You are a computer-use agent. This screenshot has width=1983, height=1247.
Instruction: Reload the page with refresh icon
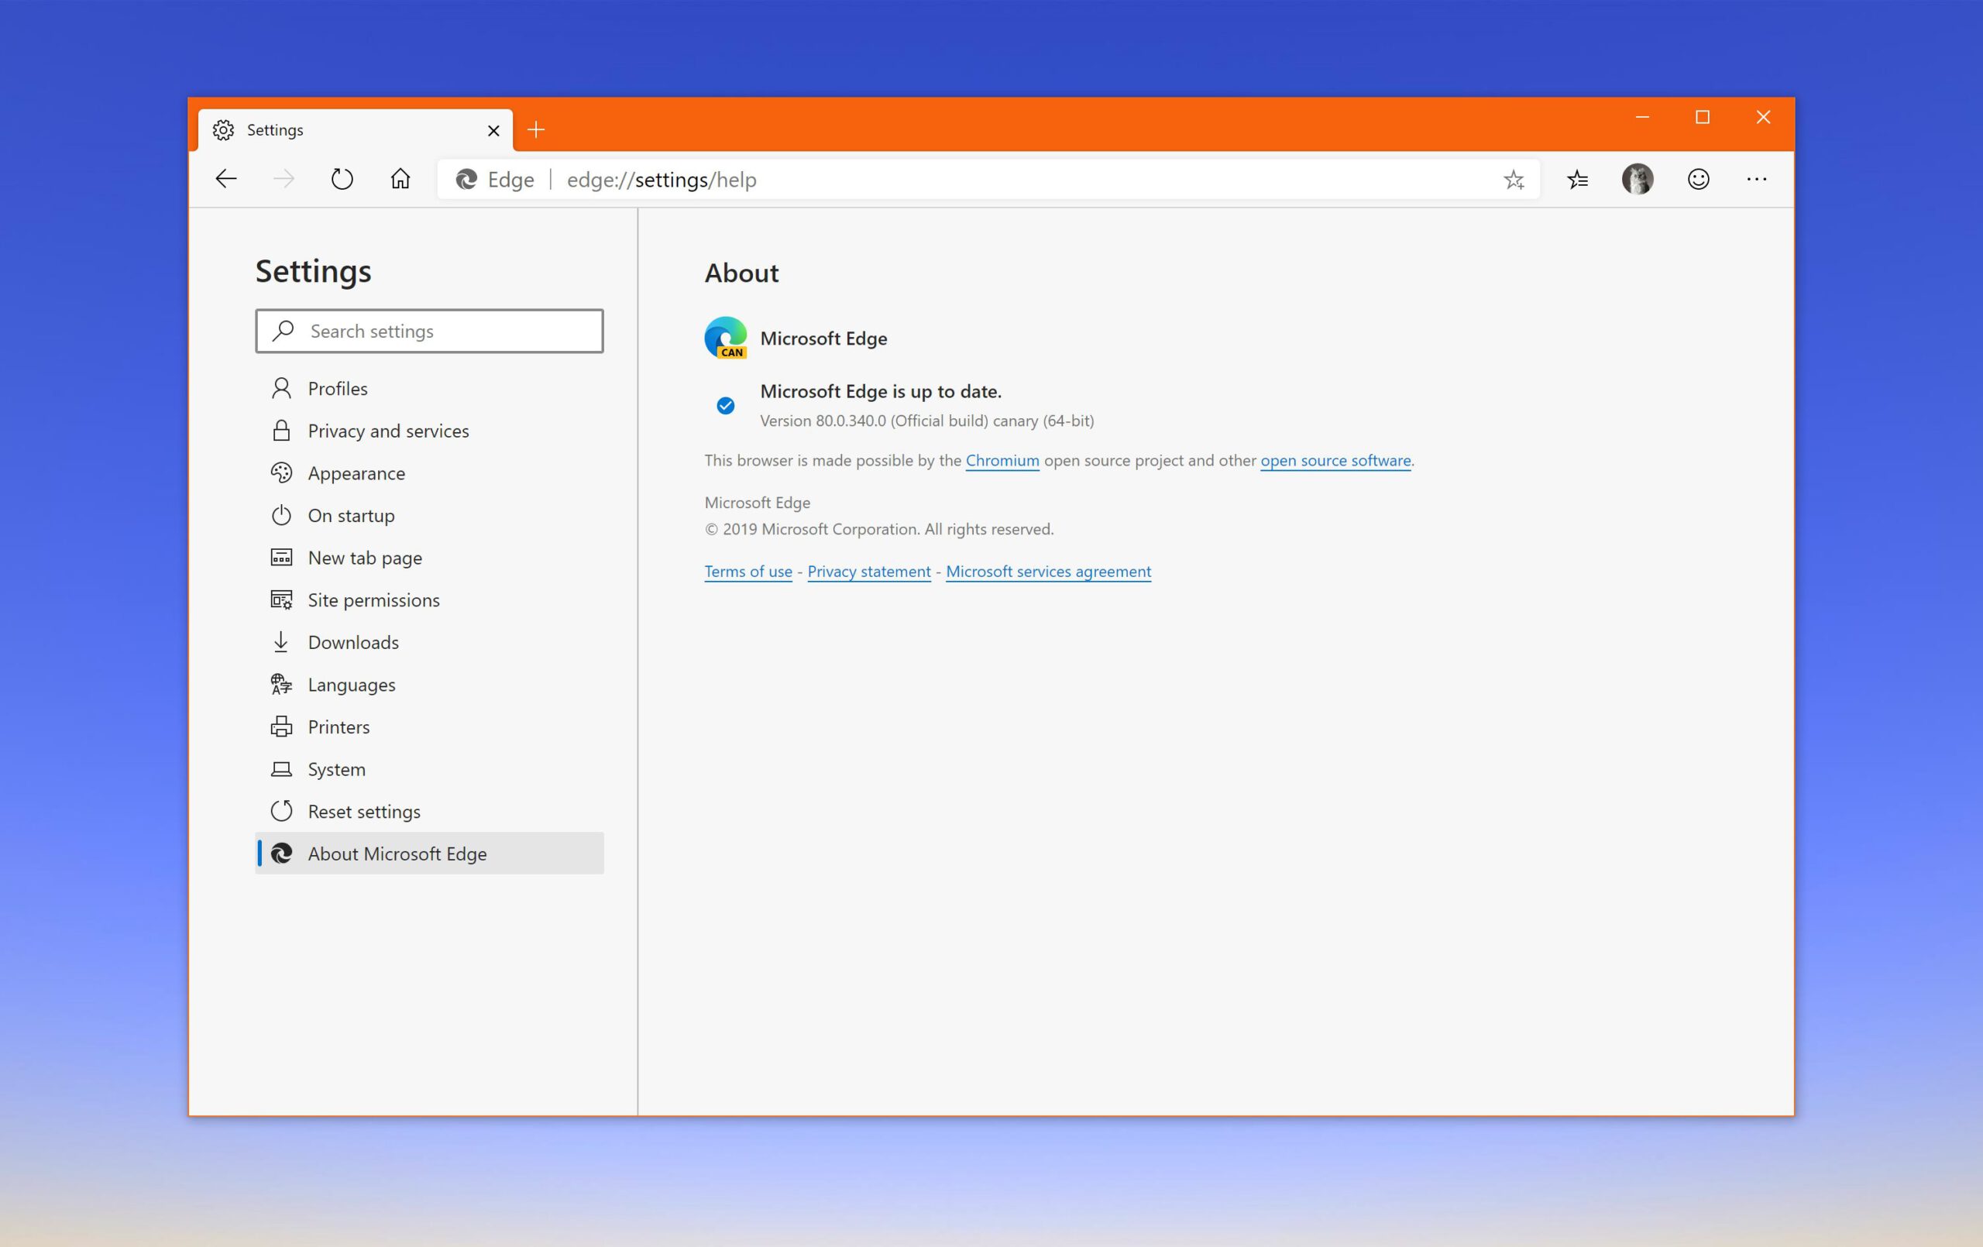pyautogui.click(x=342, y=179)
